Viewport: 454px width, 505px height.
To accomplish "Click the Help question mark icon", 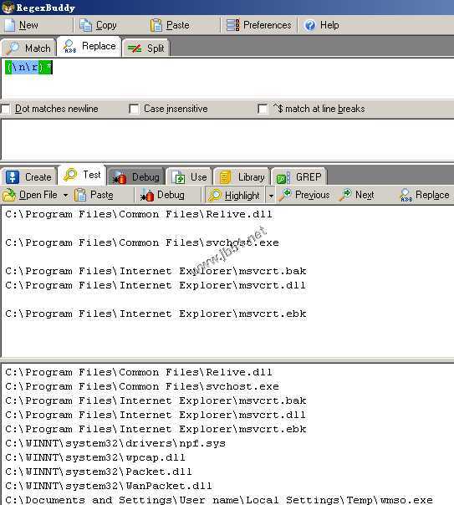I will [x=310, y=25].
